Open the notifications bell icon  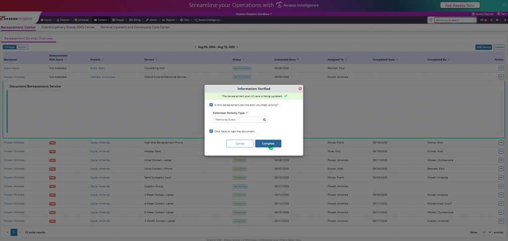(492, 20)
